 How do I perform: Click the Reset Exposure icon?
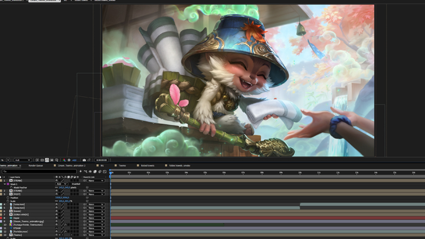(x=69, y=160)
